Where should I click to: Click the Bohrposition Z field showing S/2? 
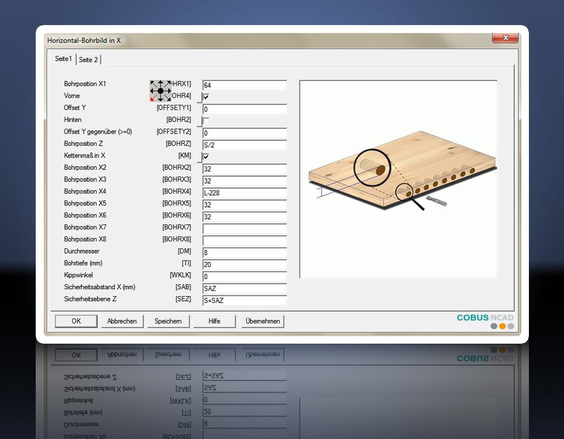(244, 145)
